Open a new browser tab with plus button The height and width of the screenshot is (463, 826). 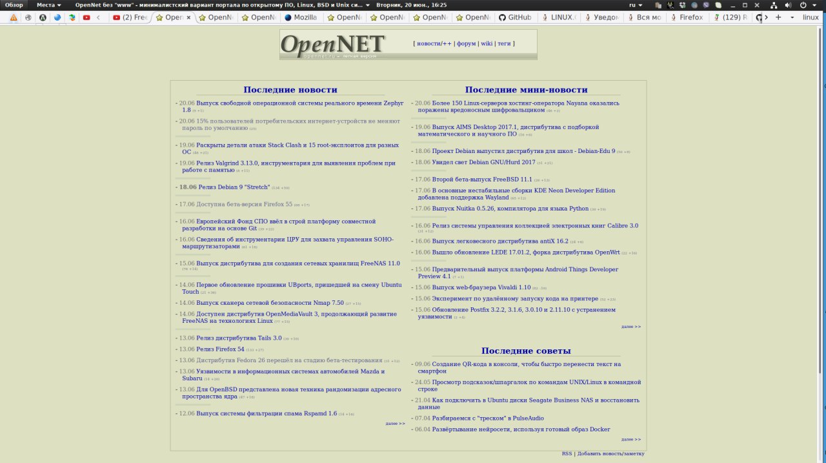click(x=778, y=17)
